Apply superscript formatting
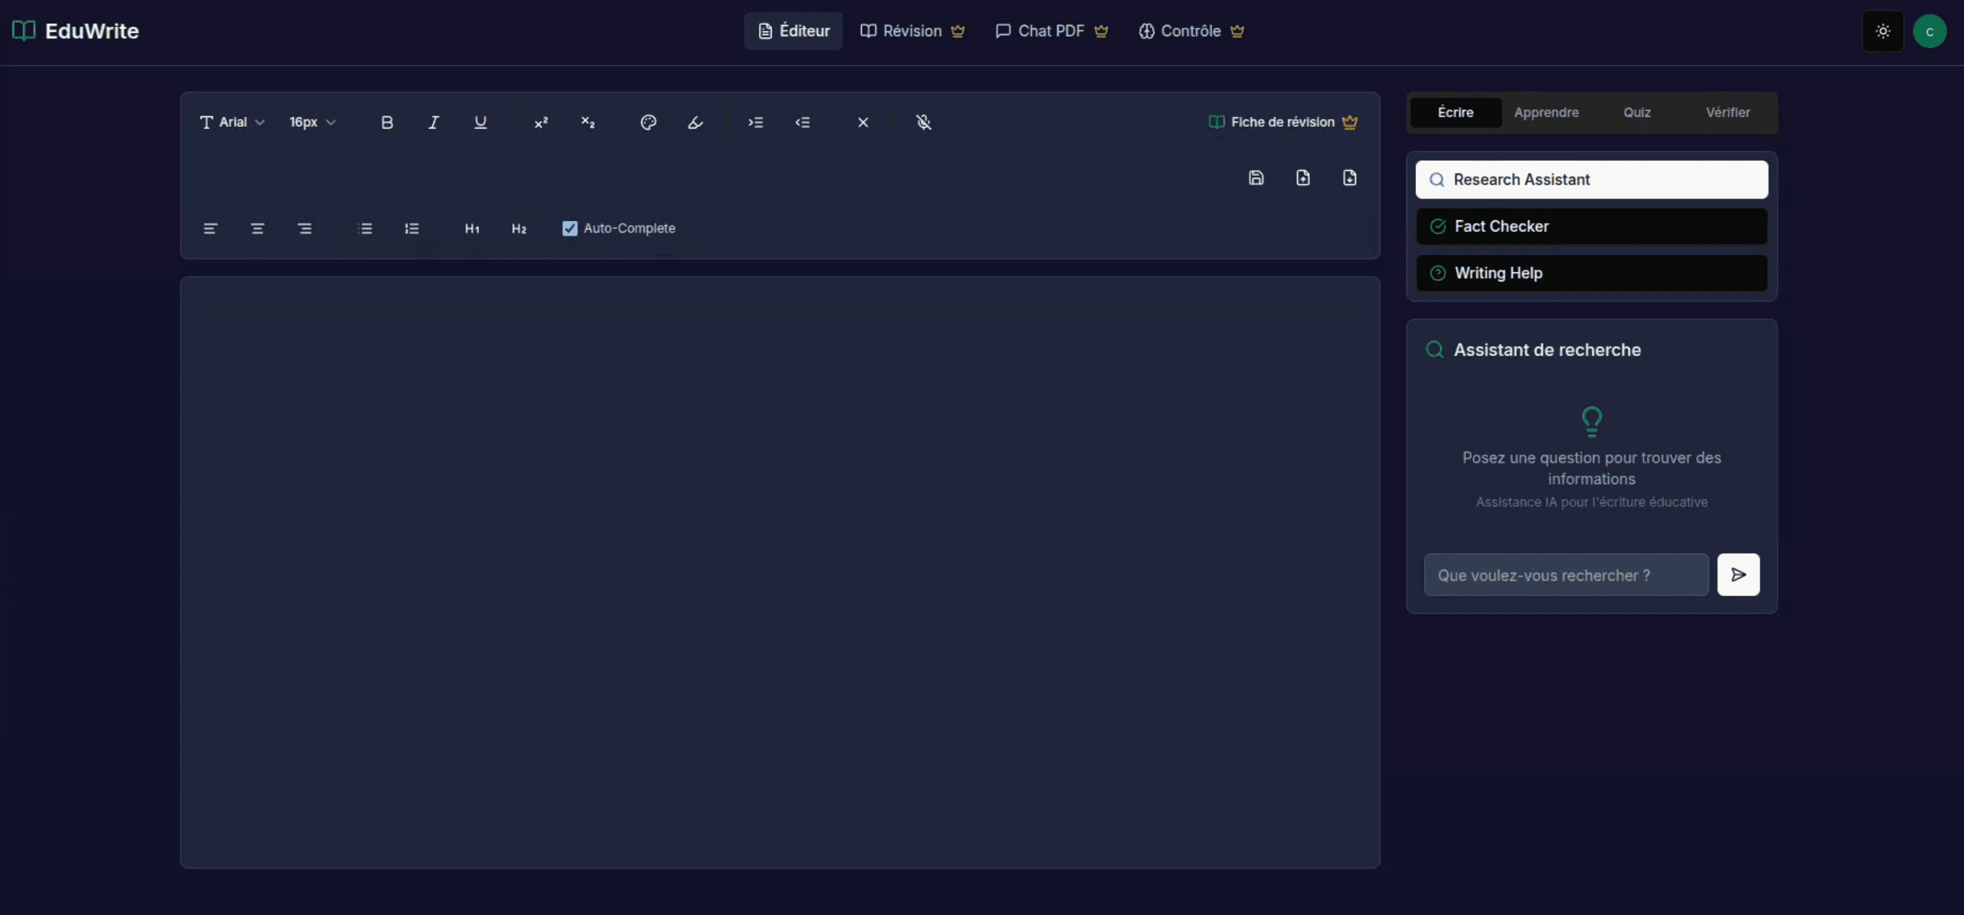Image resolution: width=1964 pixels, height=915 pixels. pos(541,122)
